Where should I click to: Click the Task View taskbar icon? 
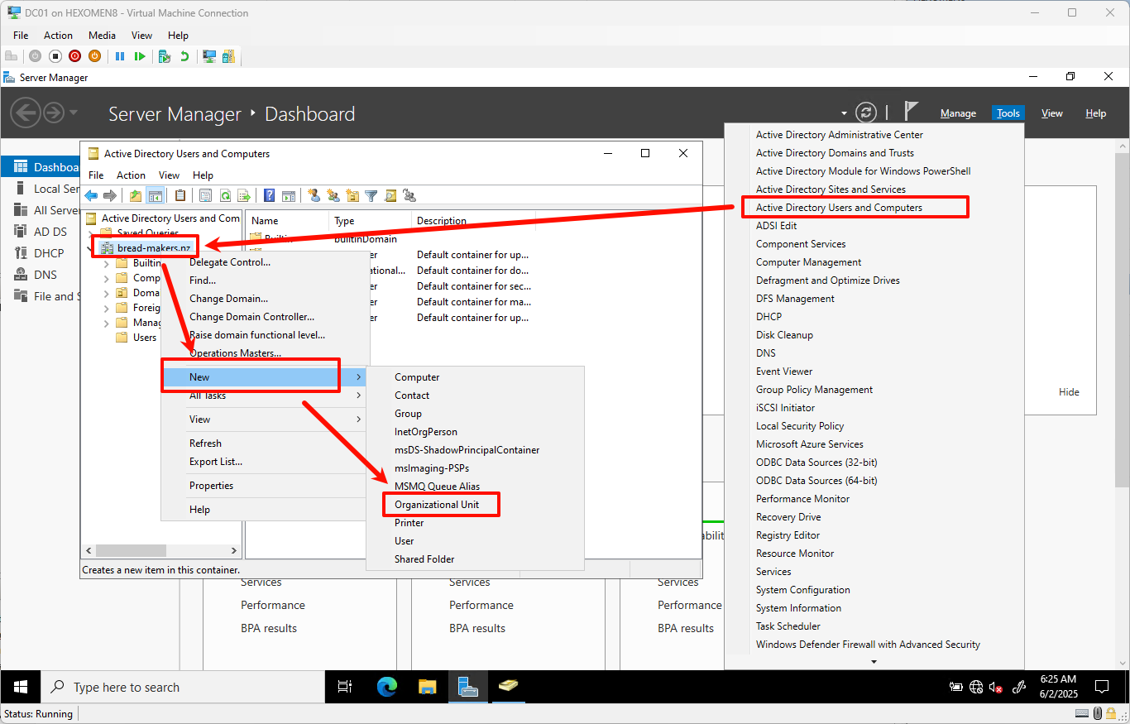point(345,687)
